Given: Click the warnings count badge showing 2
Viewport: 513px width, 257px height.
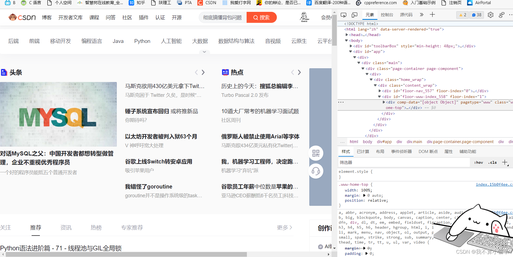Looking at the screenshot, I should tap(463, 15).
